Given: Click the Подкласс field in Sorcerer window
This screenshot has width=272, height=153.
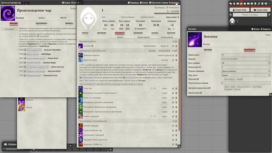Looking at the screenshot, I should pyautogui.click(x=246, y=59).
